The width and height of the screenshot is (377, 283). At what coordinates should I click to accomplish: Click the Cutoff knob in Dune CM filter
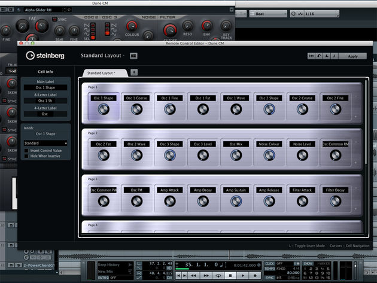coord(170,31)
